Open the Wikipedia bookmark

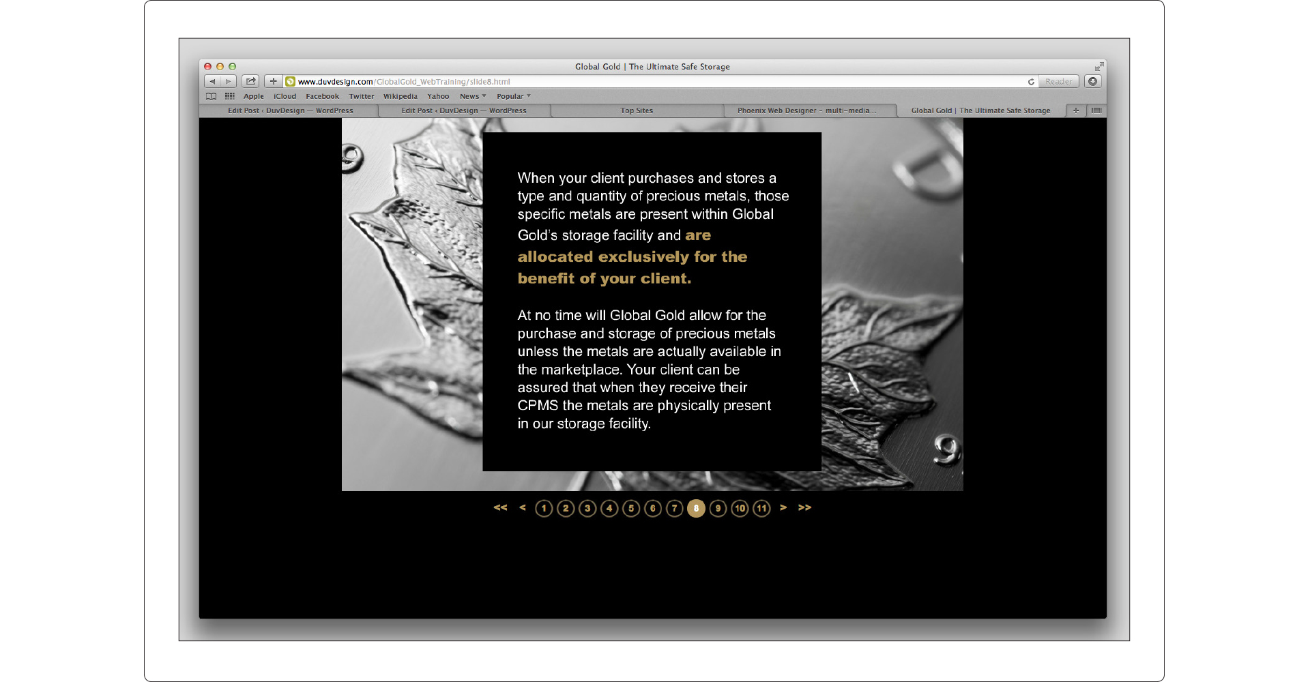point(400,96)
